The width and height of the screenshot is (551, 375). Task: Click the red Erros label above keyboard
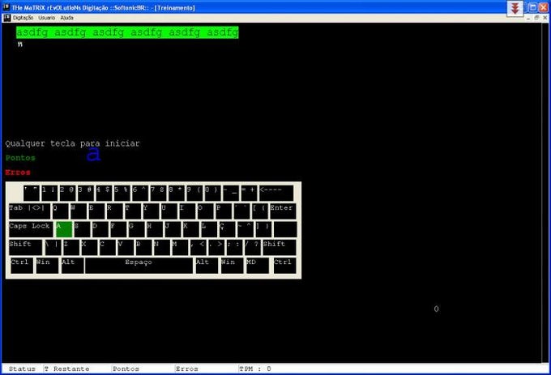(x=18, y=172)
